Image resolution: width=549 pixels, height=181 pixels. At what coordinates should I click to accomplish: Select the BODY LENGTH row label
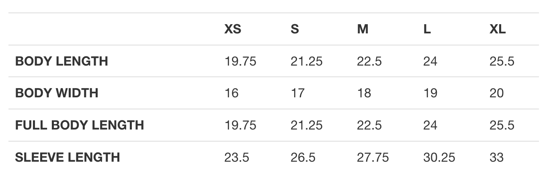(61, 61)
